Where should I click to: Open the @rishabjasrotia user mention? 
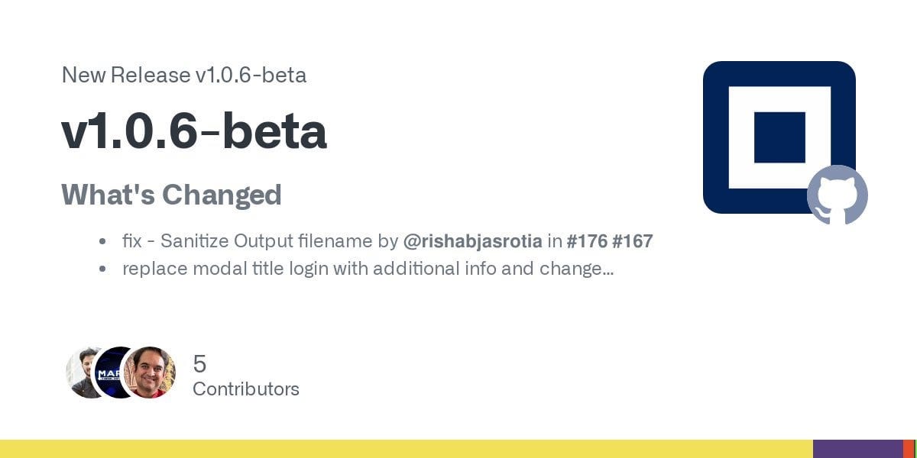point(471,242)
